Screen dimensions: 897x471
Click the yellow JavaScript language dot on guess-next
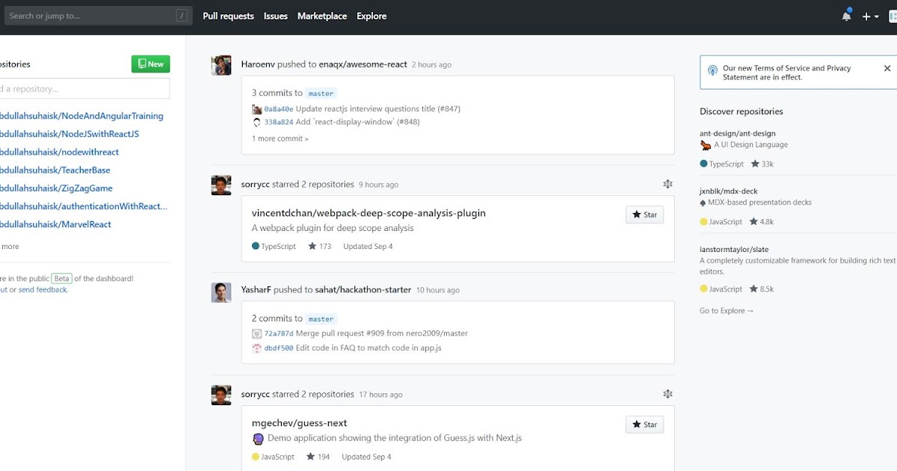point(255,456)
